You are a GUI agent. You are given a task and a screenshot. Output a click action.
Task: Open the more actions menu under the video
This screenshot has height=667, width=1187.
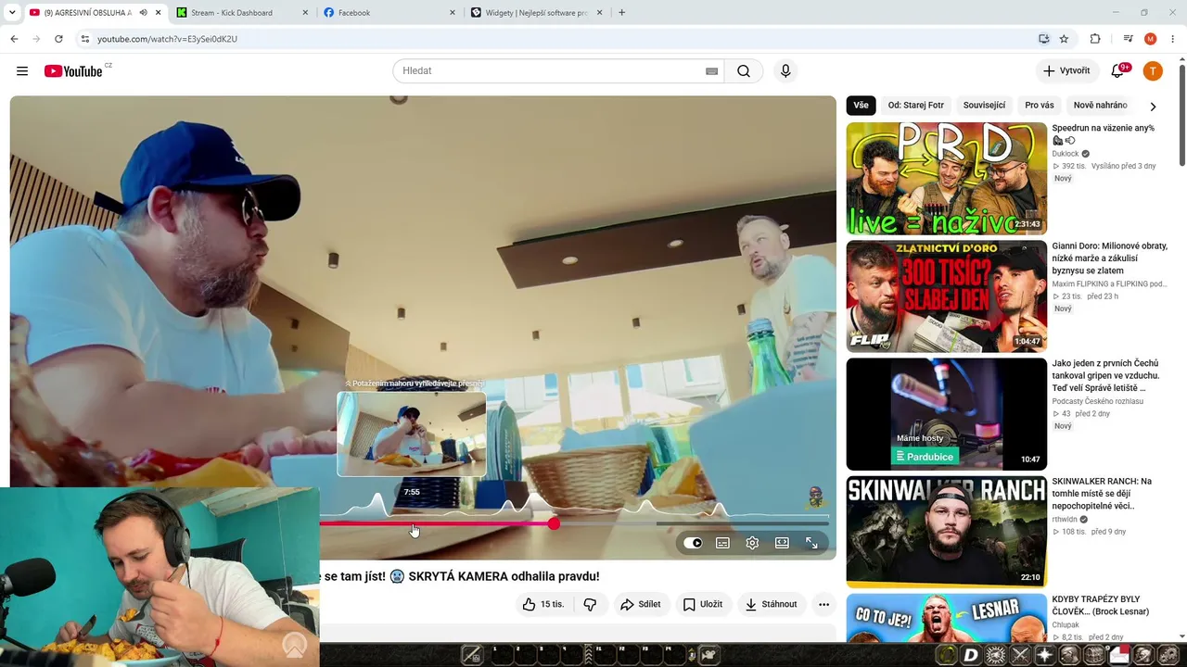click(x=823, y=604)
